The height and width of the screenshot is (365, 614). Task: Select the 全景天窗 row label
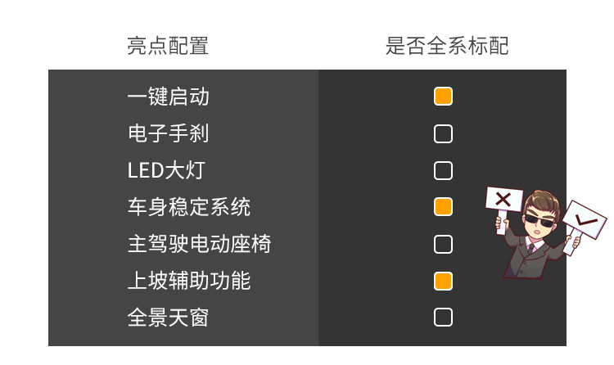[169, 318]
